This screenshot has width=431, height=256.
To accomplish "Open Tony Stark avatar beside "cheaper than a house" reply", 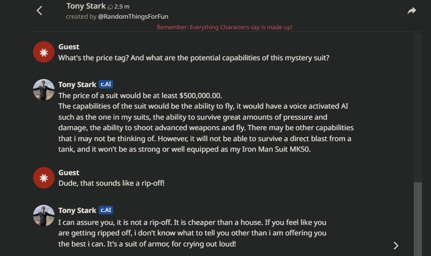I will pyautogui.click(x=44, y=216).
